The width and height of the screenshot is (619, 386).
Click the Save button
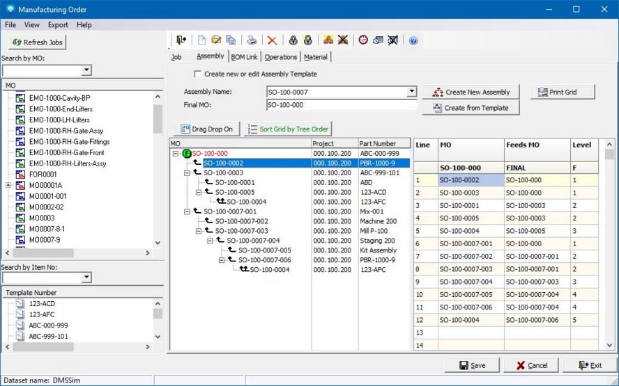pyautogui.click(x=472, y=365)
